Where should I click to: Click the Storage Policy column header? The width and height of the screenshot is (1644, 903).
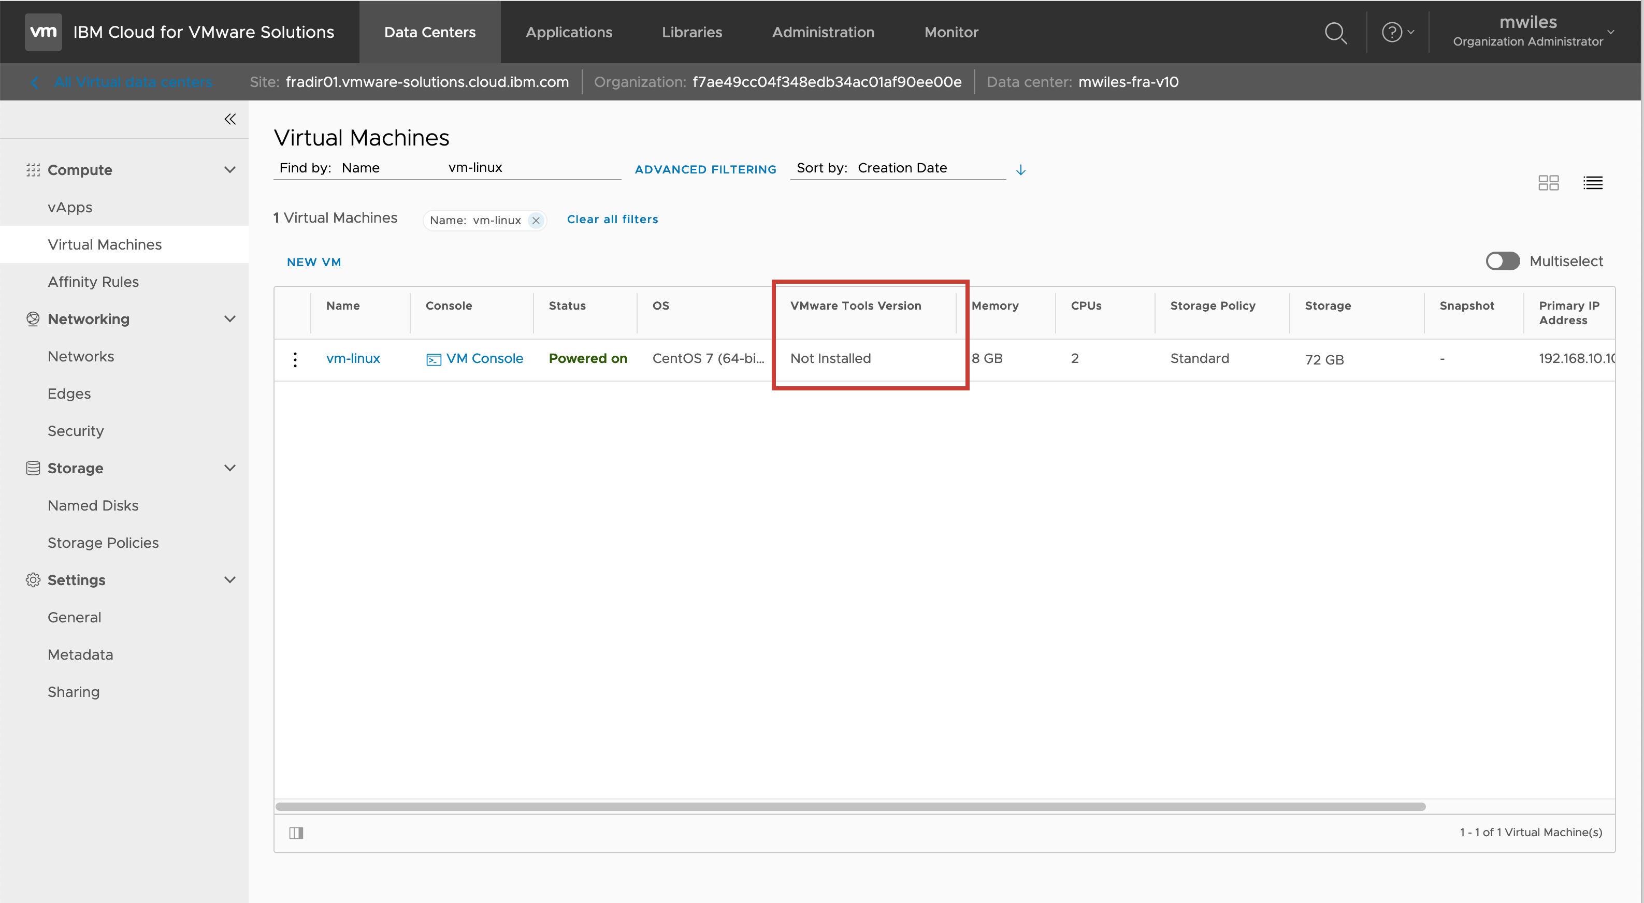[1213, 305]
